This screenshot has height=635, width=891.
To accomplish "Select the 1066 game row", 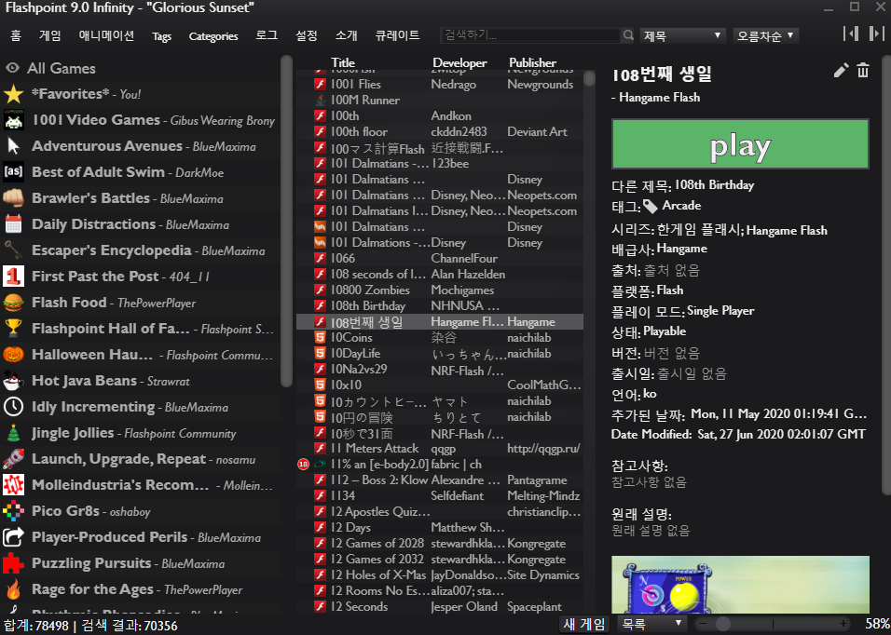I will click(x=439, y=258).
